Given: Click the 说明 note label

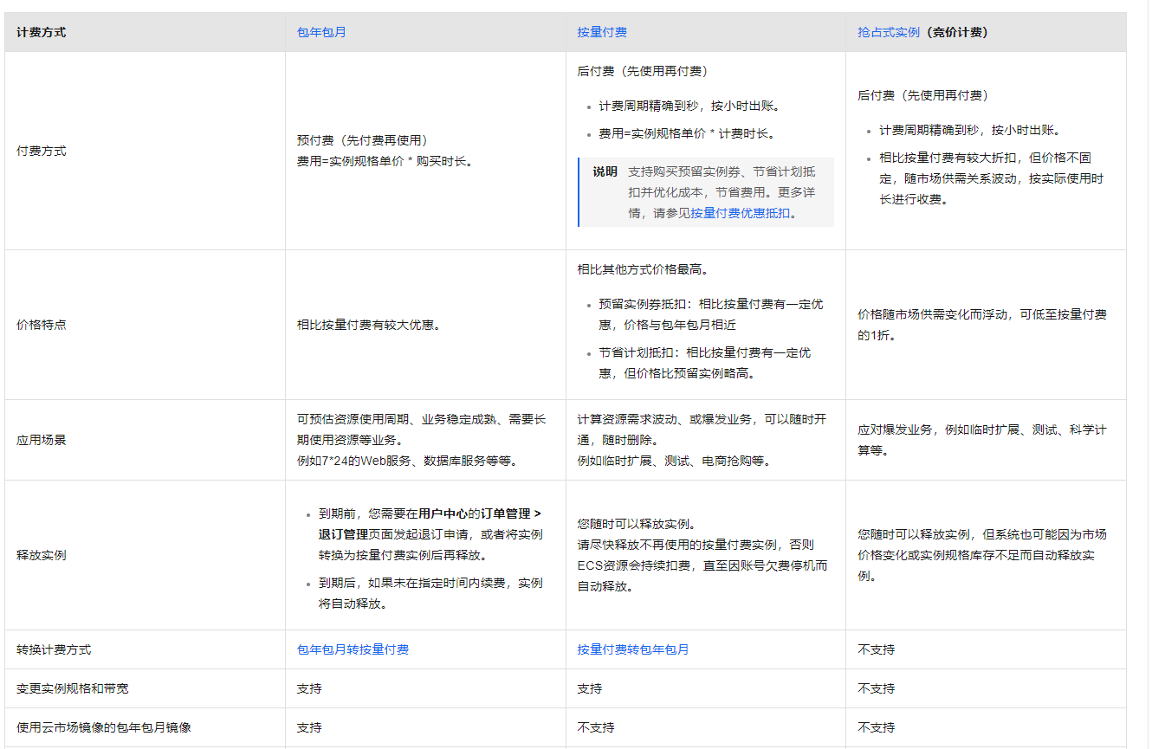Looking at the screenshot, I should (x=605, y=171).
